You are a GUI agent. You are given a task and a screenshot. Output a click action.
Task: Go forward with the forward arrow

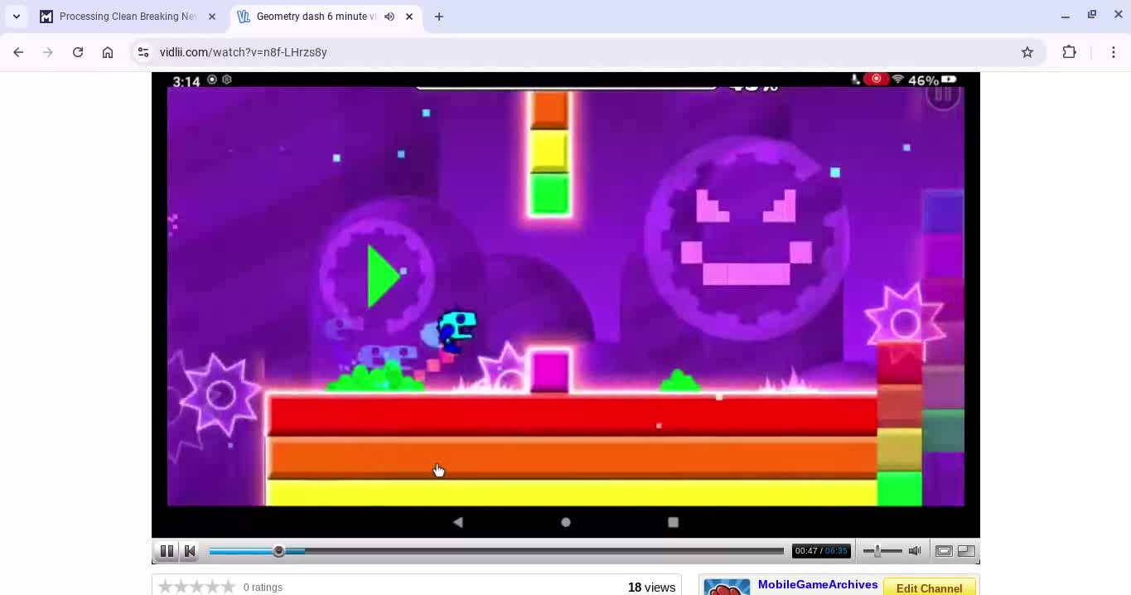click(x=48, y=52)
